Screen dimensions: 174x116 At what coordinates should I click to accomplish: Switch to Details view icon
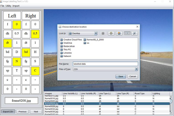tap(135, 33)
